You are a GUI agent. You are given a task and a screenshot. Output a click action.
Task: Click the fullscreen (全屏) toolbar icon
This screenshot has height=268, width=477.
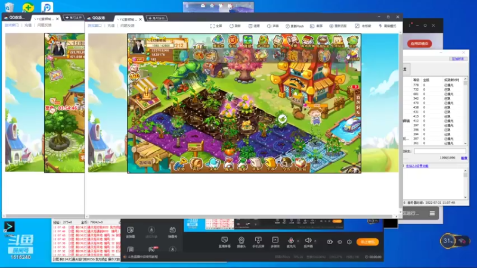216,26
